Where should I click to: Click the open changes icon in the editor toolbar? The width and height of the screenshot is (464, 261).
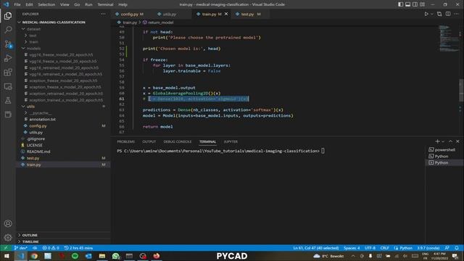(439, 14)
